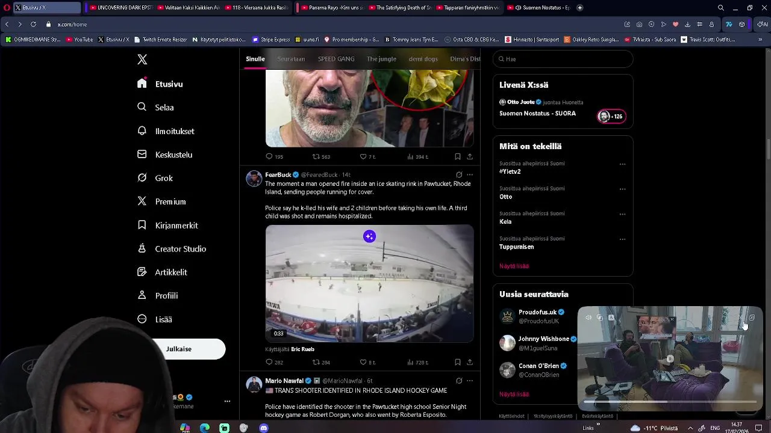Screen dimensions: 771x433
Task: Like the post with 7 t. likes
Action: (x=367, y=156)
